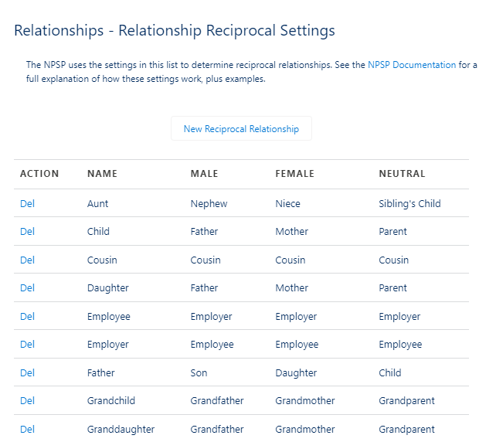Click the Action column header
Image resolution: width=486 pixels, height=442 pixels.
39,174
